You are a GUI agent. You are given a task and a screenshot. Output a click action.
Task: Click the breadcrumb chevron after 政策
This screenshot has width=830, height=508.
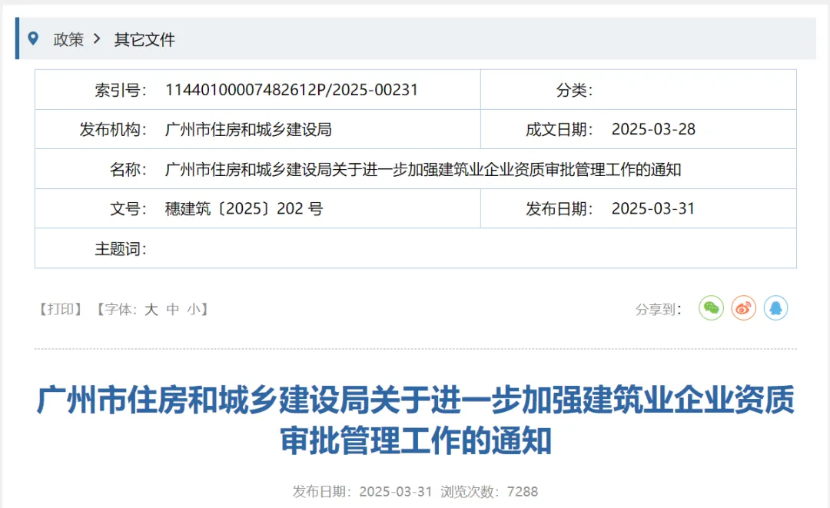pos(98,39)
